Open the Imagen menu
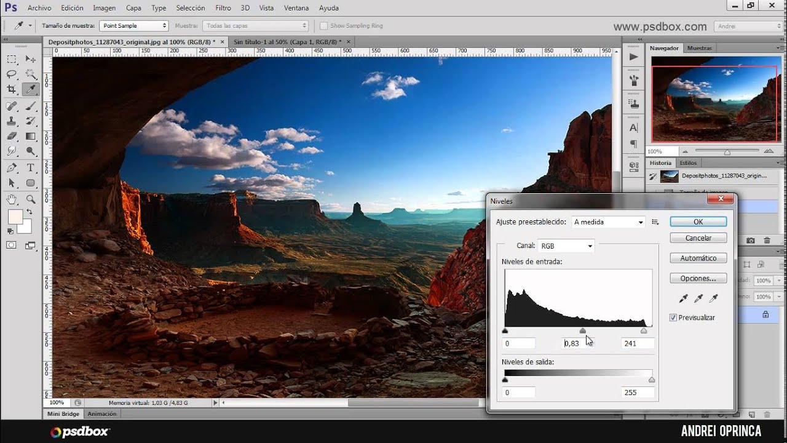The image size is (787, 443). (x=104, y=8)
